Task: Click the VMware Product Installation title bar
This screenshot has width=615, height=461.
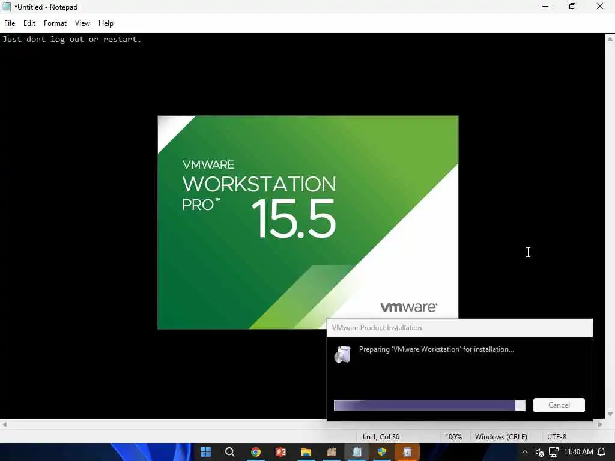Action: [x=459, y=328]
